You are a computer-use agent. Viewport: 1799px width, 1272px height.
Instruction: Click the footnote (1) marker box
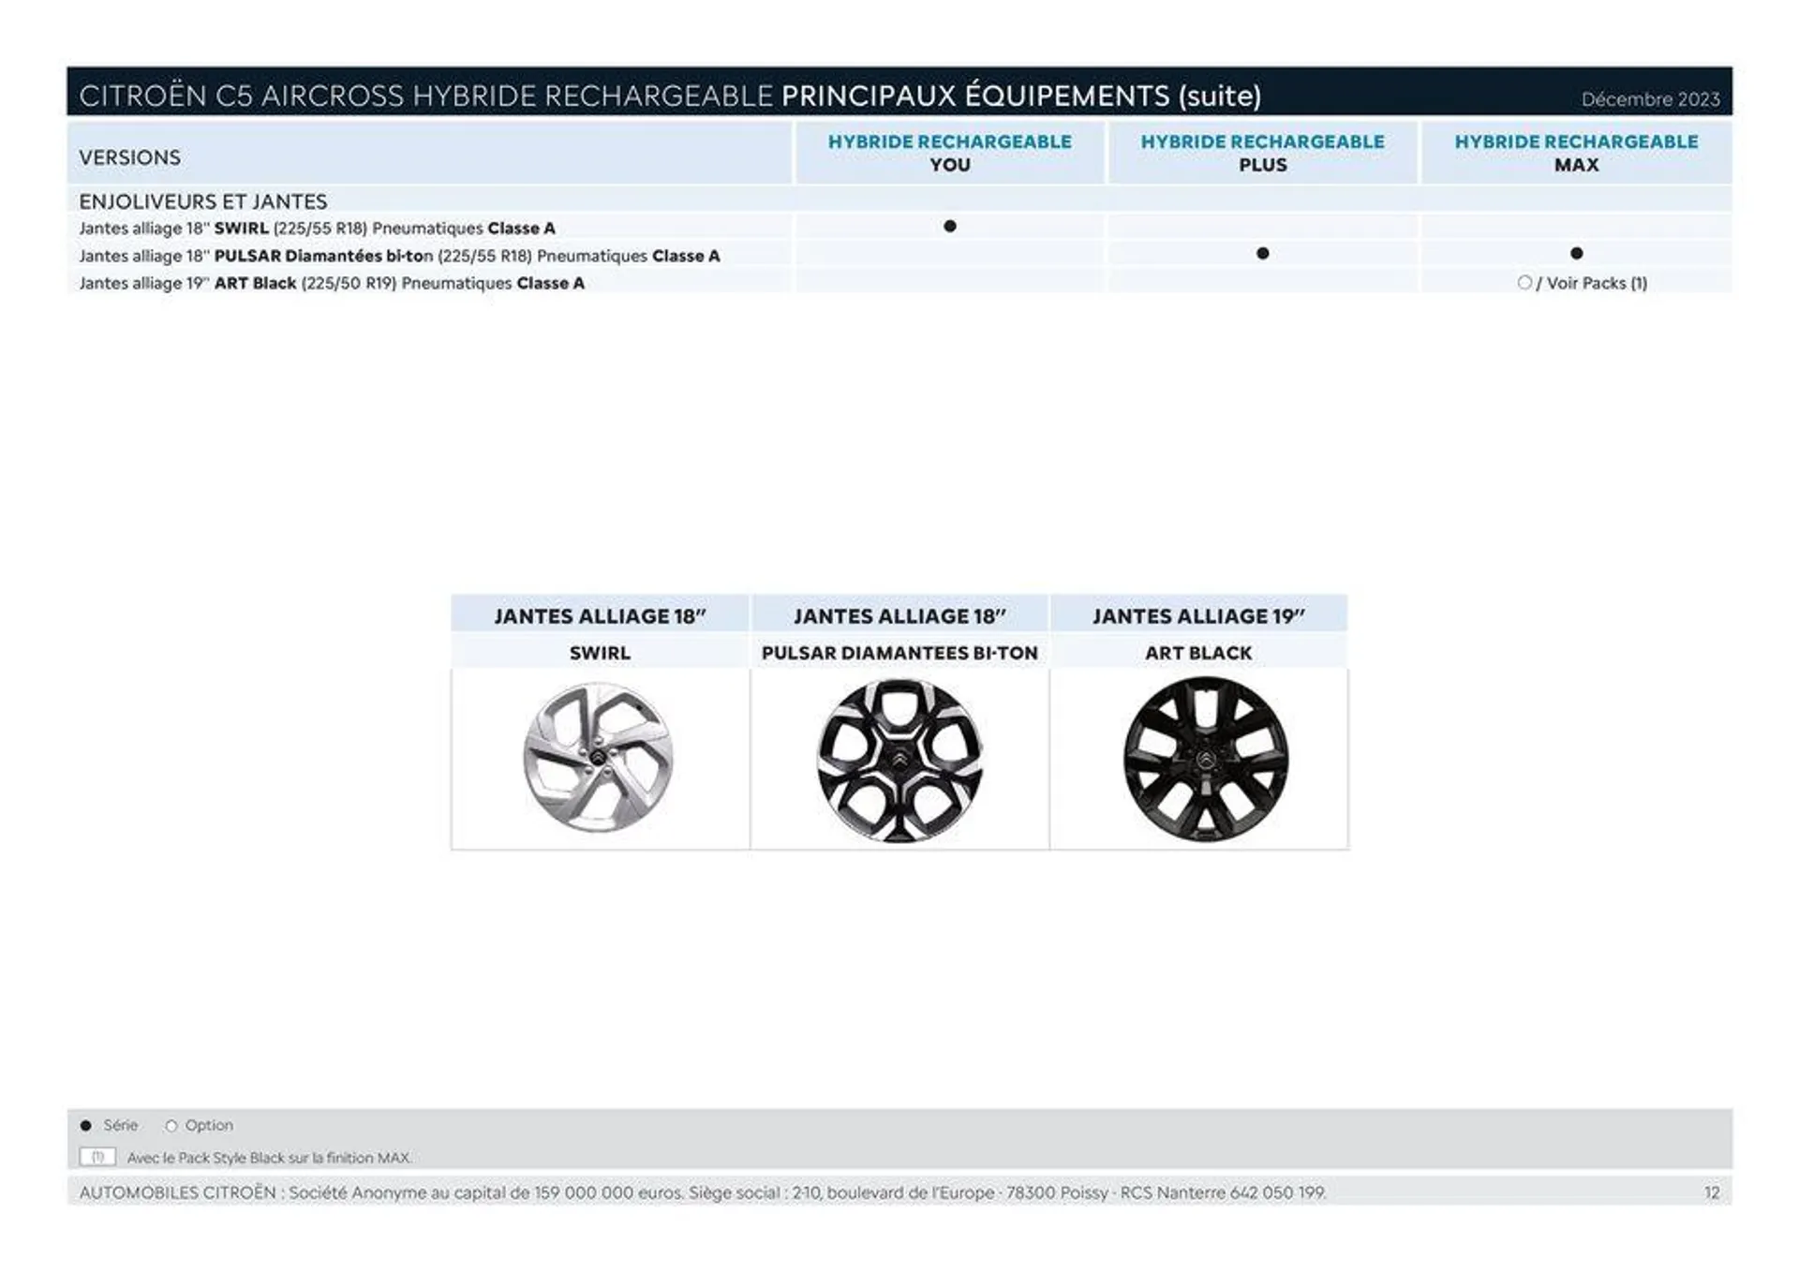click(97, 1157)
